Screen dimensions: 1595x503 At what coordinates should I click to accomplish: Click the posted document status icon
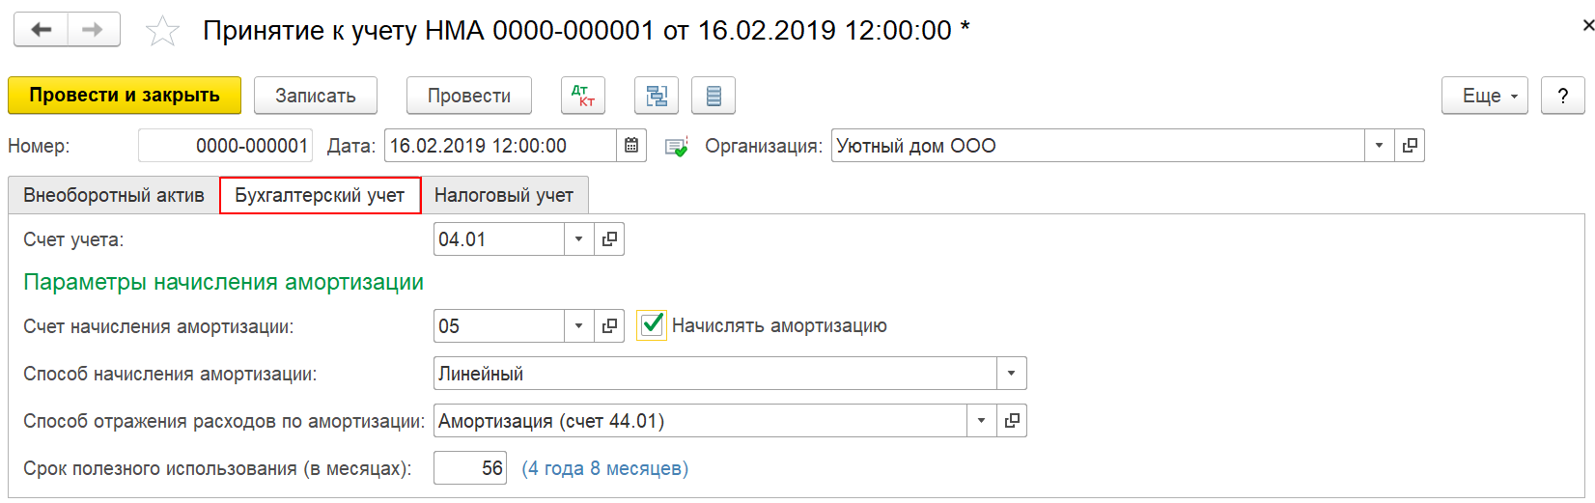(x=676, y=147)
